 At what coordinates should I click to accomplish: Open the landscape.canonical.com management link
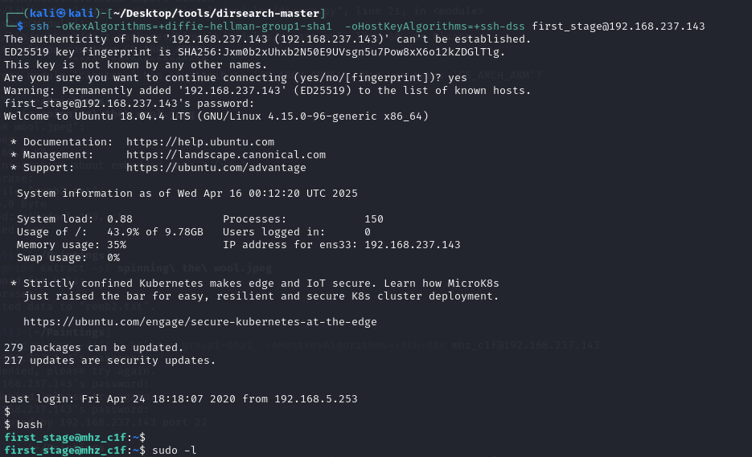pos(226,155)
